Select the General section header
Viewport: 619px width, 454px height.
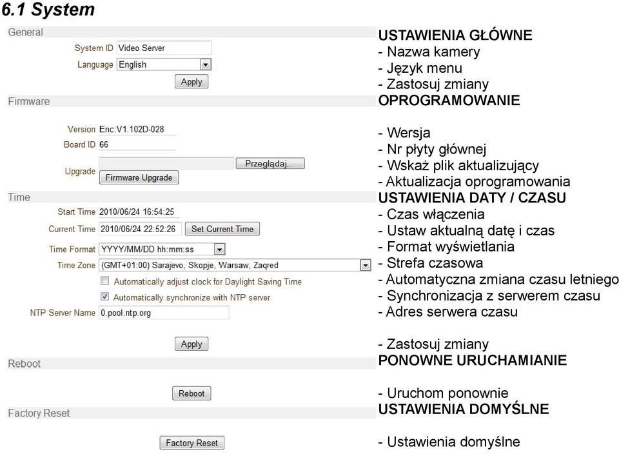192,32
